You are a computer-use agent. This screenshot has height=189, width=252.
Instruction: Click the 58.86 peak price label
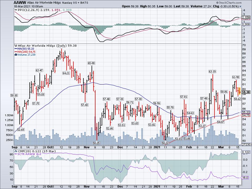click(224, 92)
